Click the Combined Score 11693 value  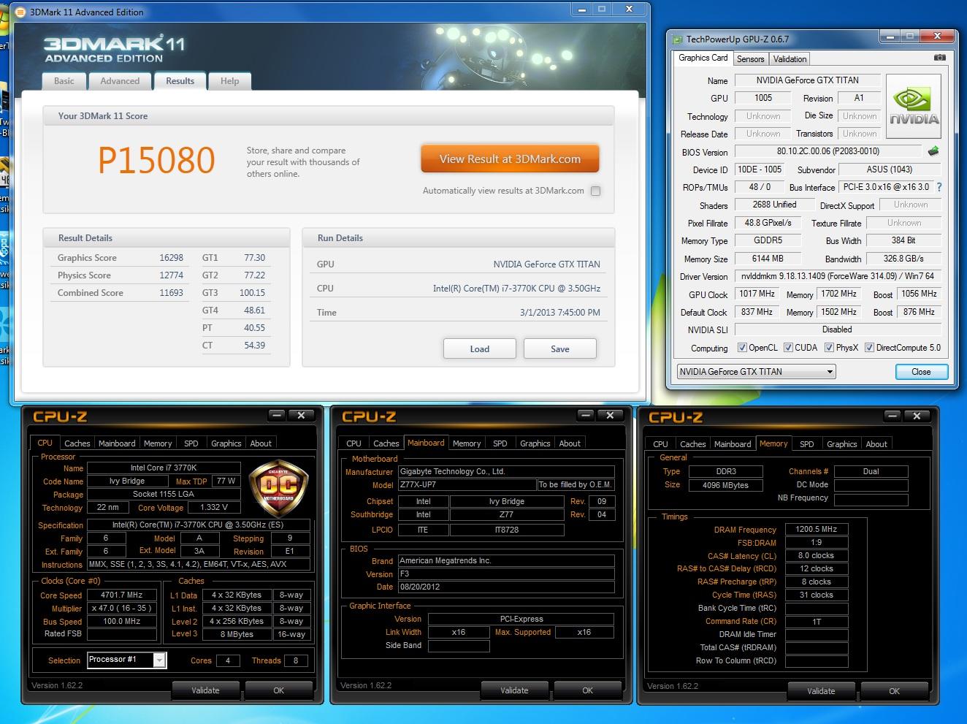(172, 293)
